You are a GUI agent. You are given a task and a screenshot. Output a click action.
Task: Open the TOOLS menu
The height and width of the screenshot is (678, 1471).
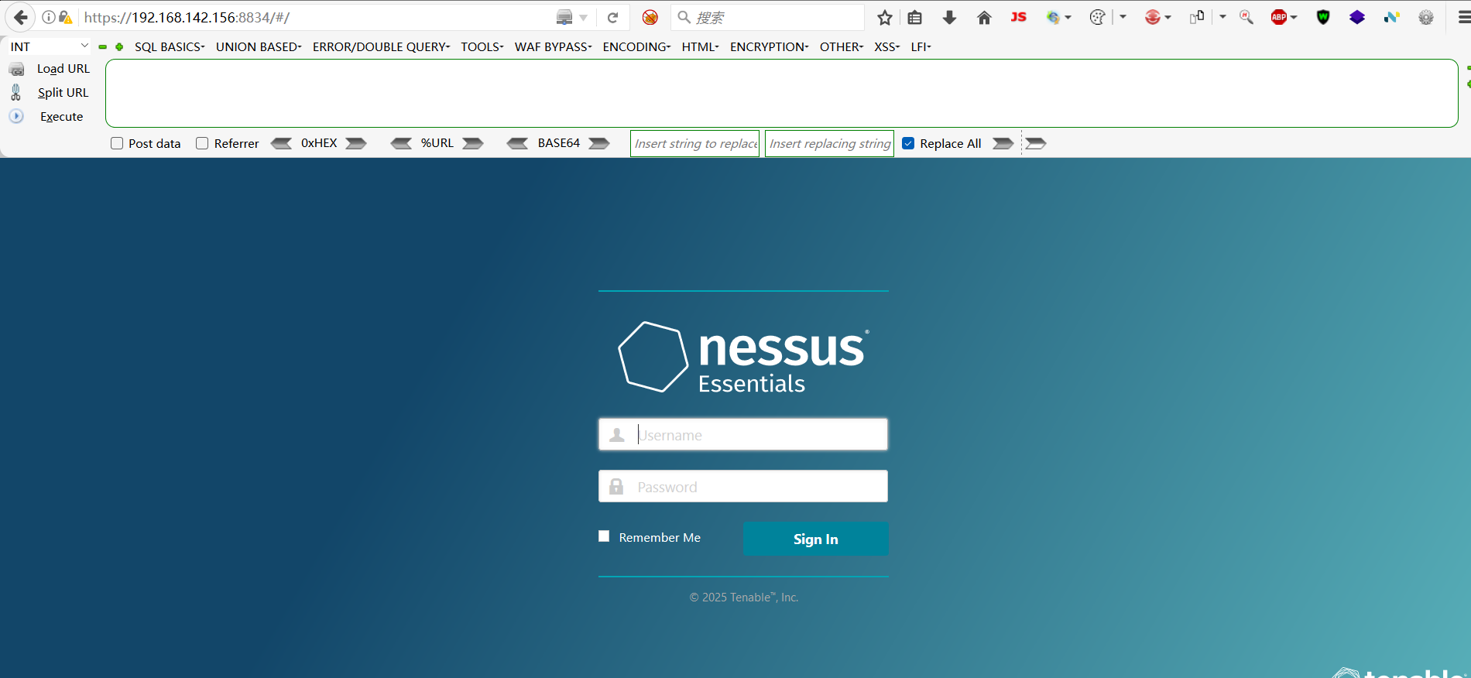(482, 46)
